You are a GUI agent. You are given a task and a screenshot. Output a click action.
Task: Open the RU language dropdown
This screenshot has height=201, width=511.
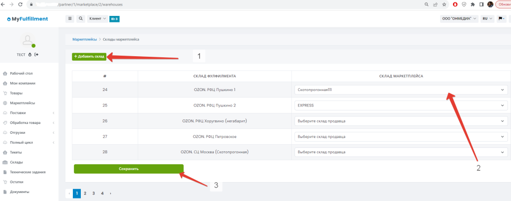(x=487, y=18)
